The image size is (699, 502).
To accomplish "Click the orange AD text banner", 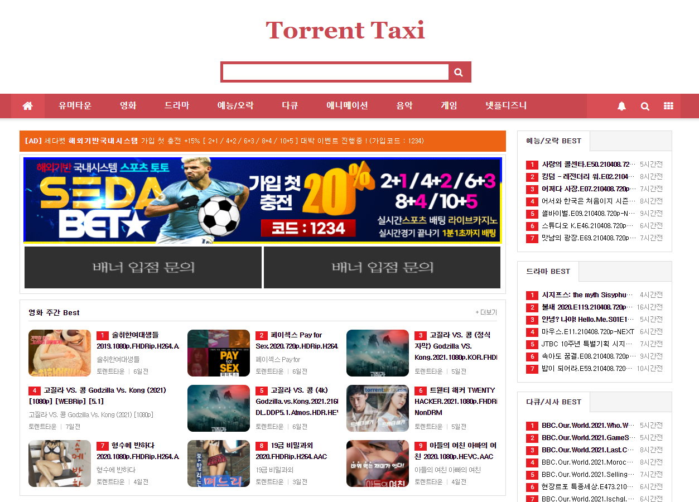I will (x=263, y=141).
